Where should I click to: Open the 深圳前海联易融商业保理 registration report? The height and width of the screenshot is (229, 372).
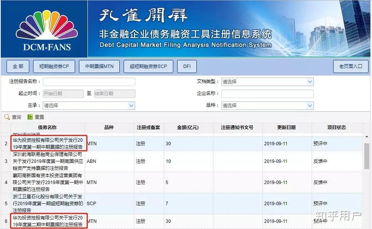[48, 161]
